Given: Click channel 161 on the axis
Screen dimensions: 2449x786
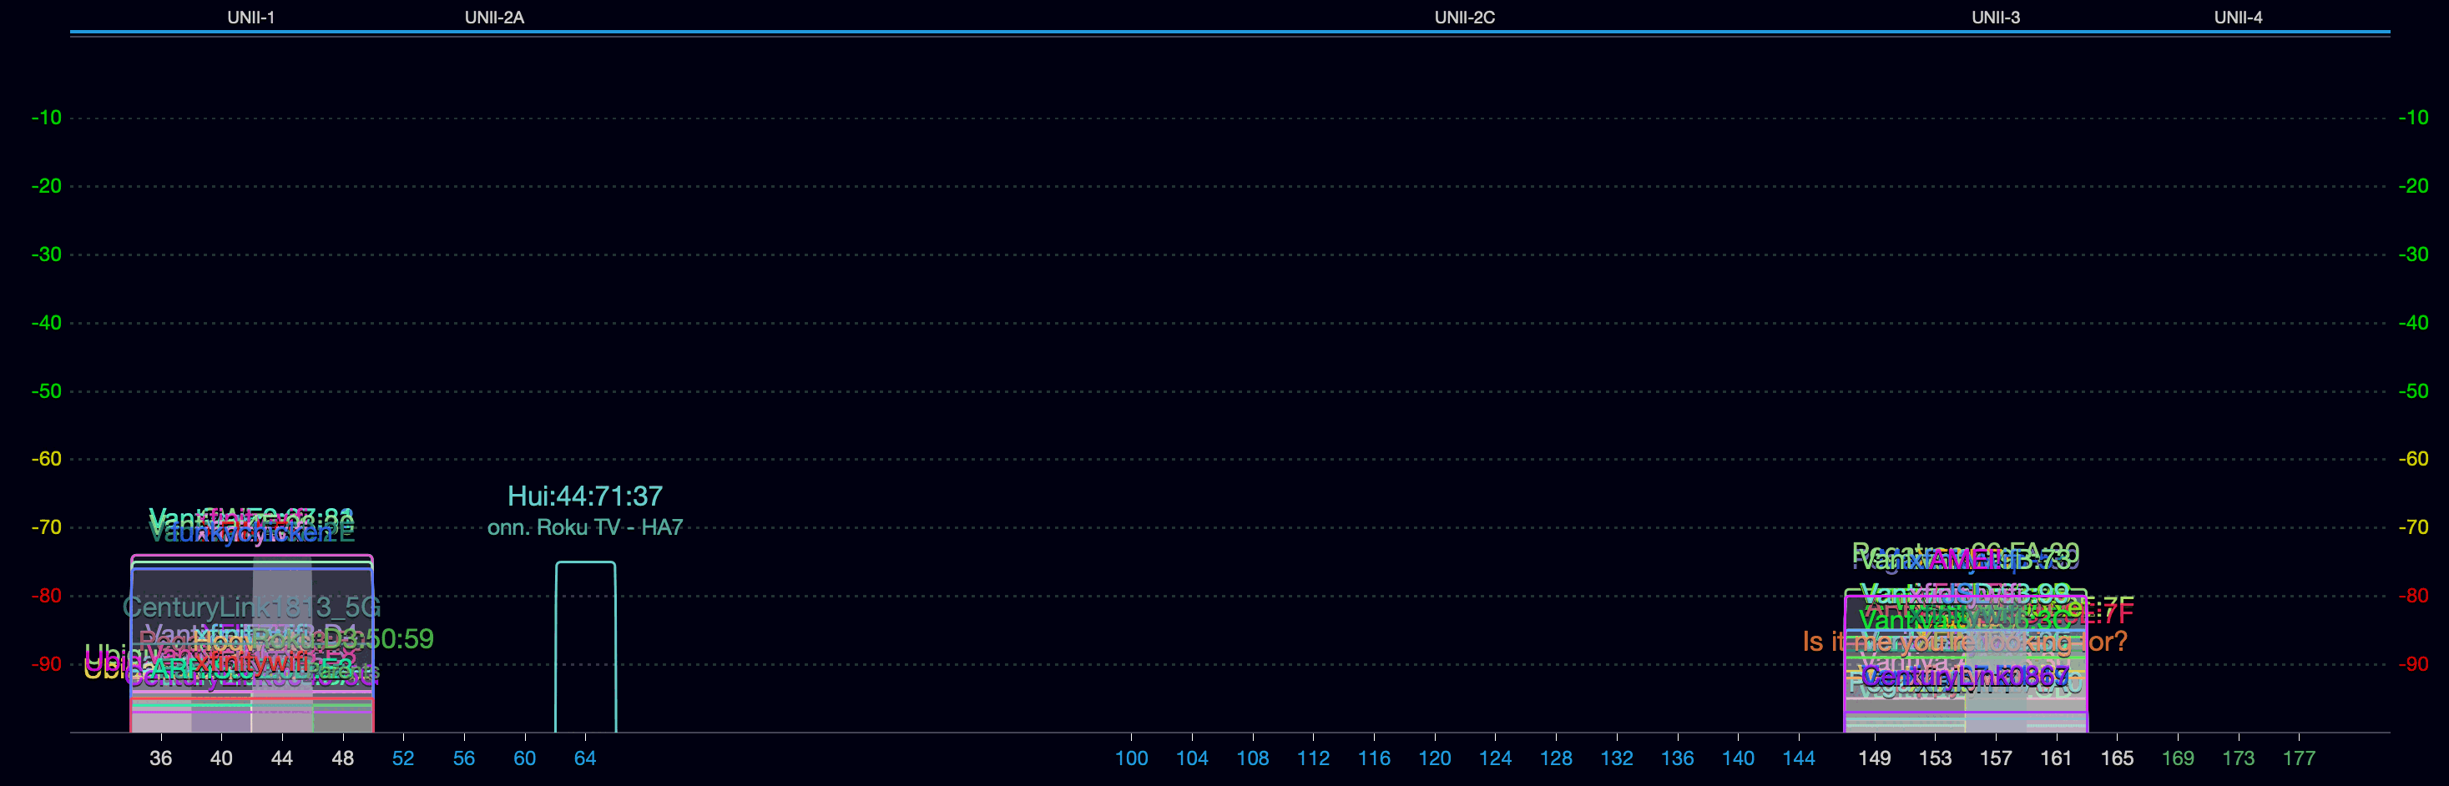Looking at the screenshot, I should [2057, 758].
